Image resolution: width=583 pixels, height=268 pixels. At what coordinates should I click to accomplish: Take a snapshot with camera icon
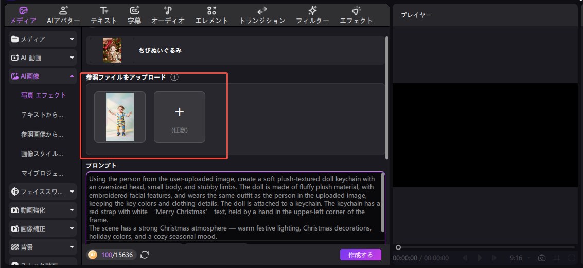[541, 258]
